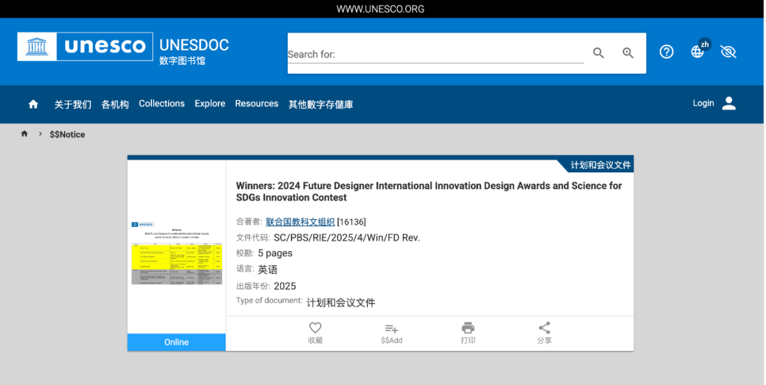Expand the Resources menu

(x=257, y=104)
